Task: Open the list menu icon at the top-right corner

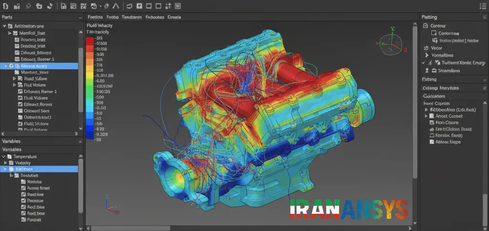Action: tap(482, 6)
